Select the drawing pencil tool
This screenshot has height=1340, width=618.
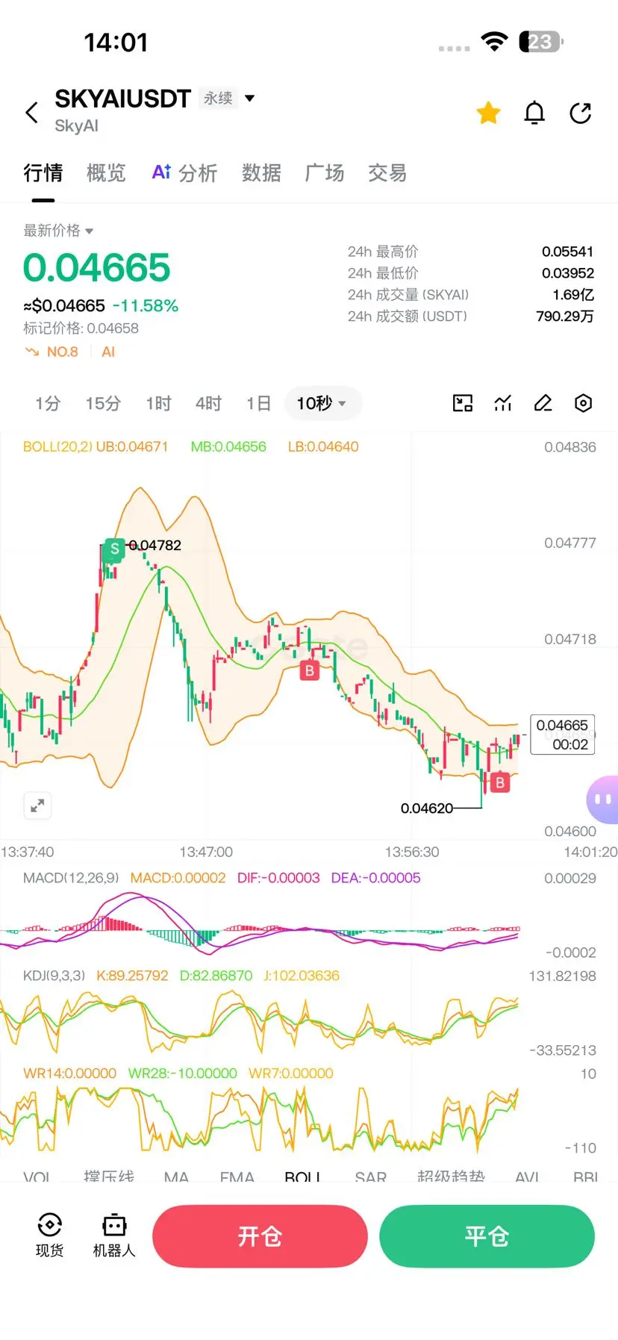click(543, 403)
